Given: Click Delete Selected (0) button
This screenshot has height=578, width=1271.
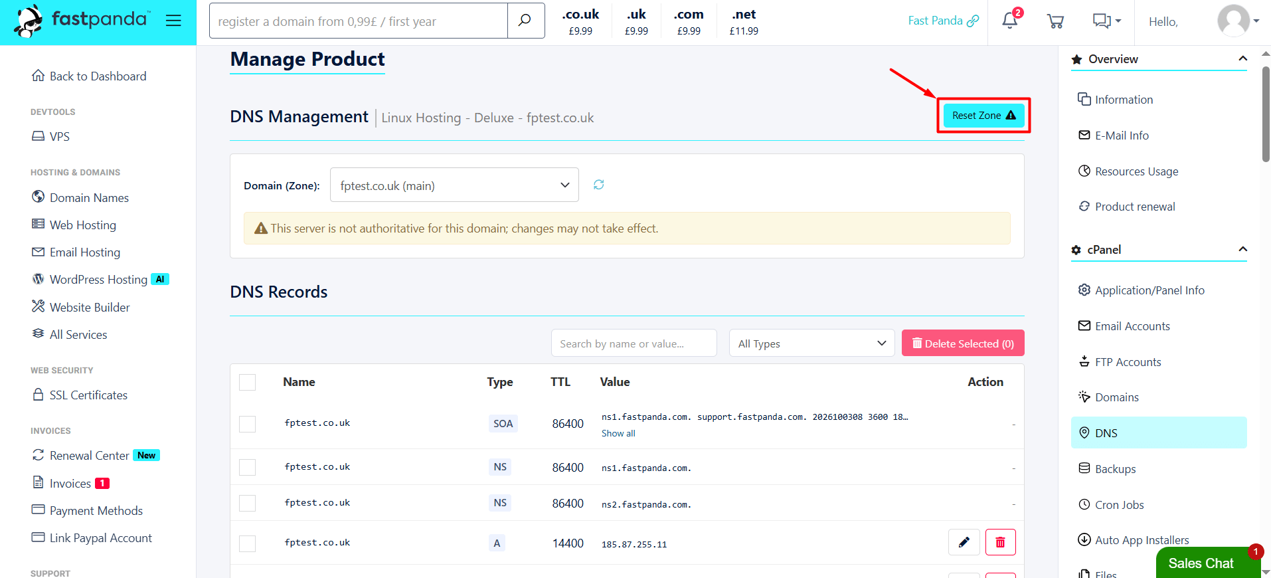Looking at the screenshot, I should tap(963, 343).
